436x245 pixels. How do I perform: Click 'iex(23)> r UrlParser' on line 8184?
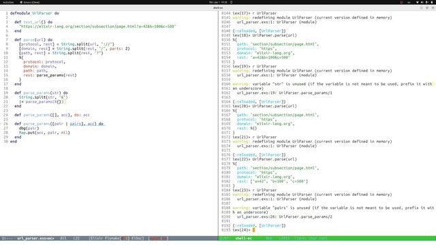coord(254,191)
